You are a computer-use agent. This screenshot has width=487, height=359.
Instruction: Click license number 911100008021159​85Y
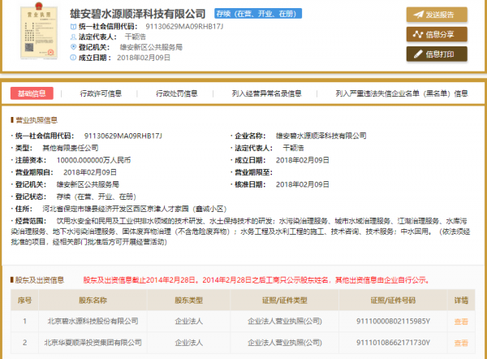coord(393,321)
